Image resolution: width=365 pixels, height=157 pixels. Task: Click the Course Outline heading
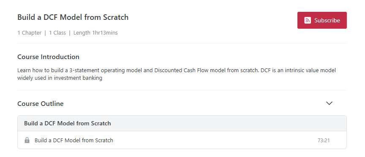click(x=40, y=104)
